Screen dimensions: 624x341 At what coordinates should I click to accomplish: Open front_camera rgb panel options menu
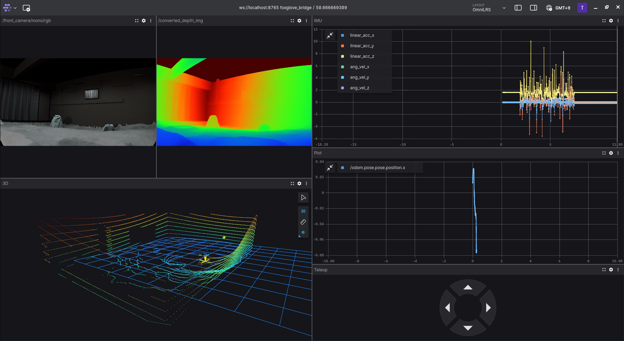coord(151,21)
